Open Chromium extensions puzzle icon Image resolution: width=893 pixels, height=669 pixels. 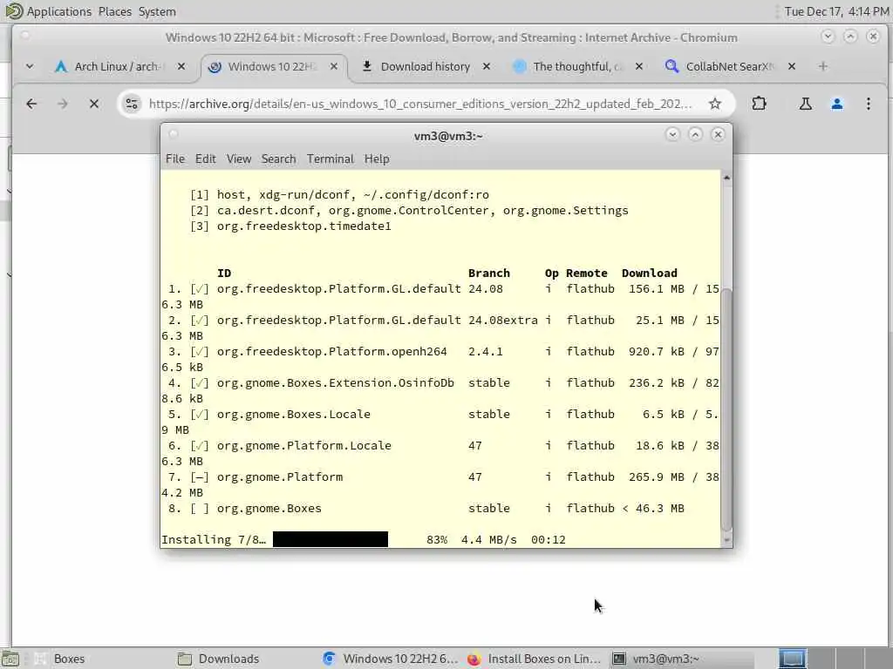759,104
